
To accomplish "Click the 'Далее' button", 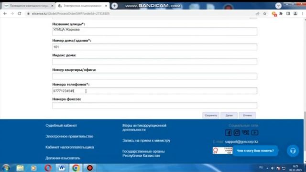I will pos(229,115).
